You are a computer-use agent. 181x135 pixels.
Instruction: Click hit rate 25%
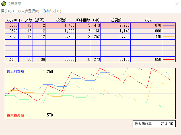pos(97,37)
